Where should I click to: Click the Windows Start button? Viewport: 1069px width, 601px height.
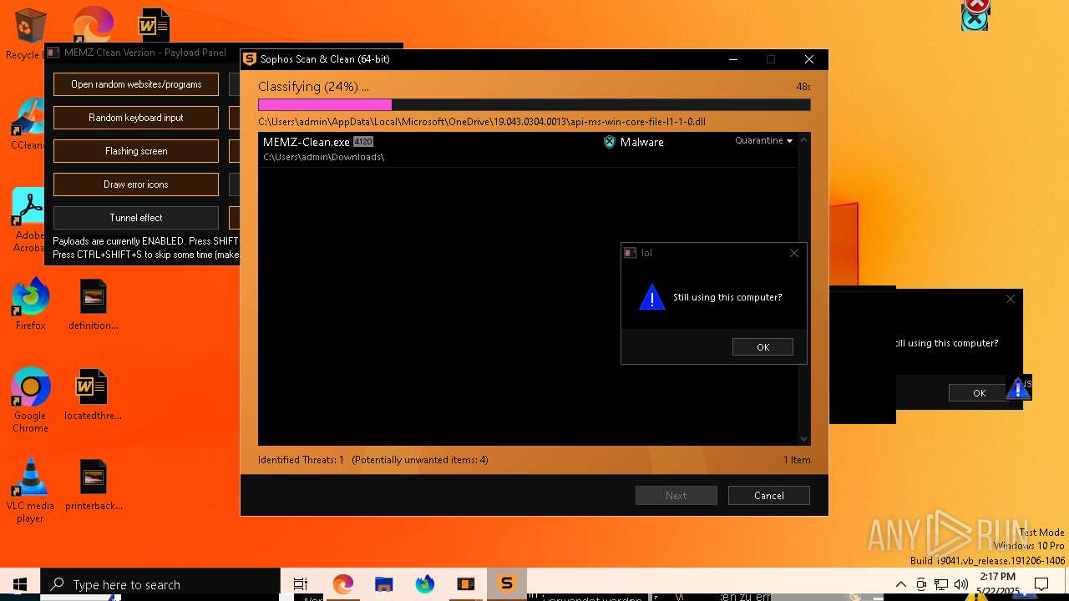coord(20,584)
